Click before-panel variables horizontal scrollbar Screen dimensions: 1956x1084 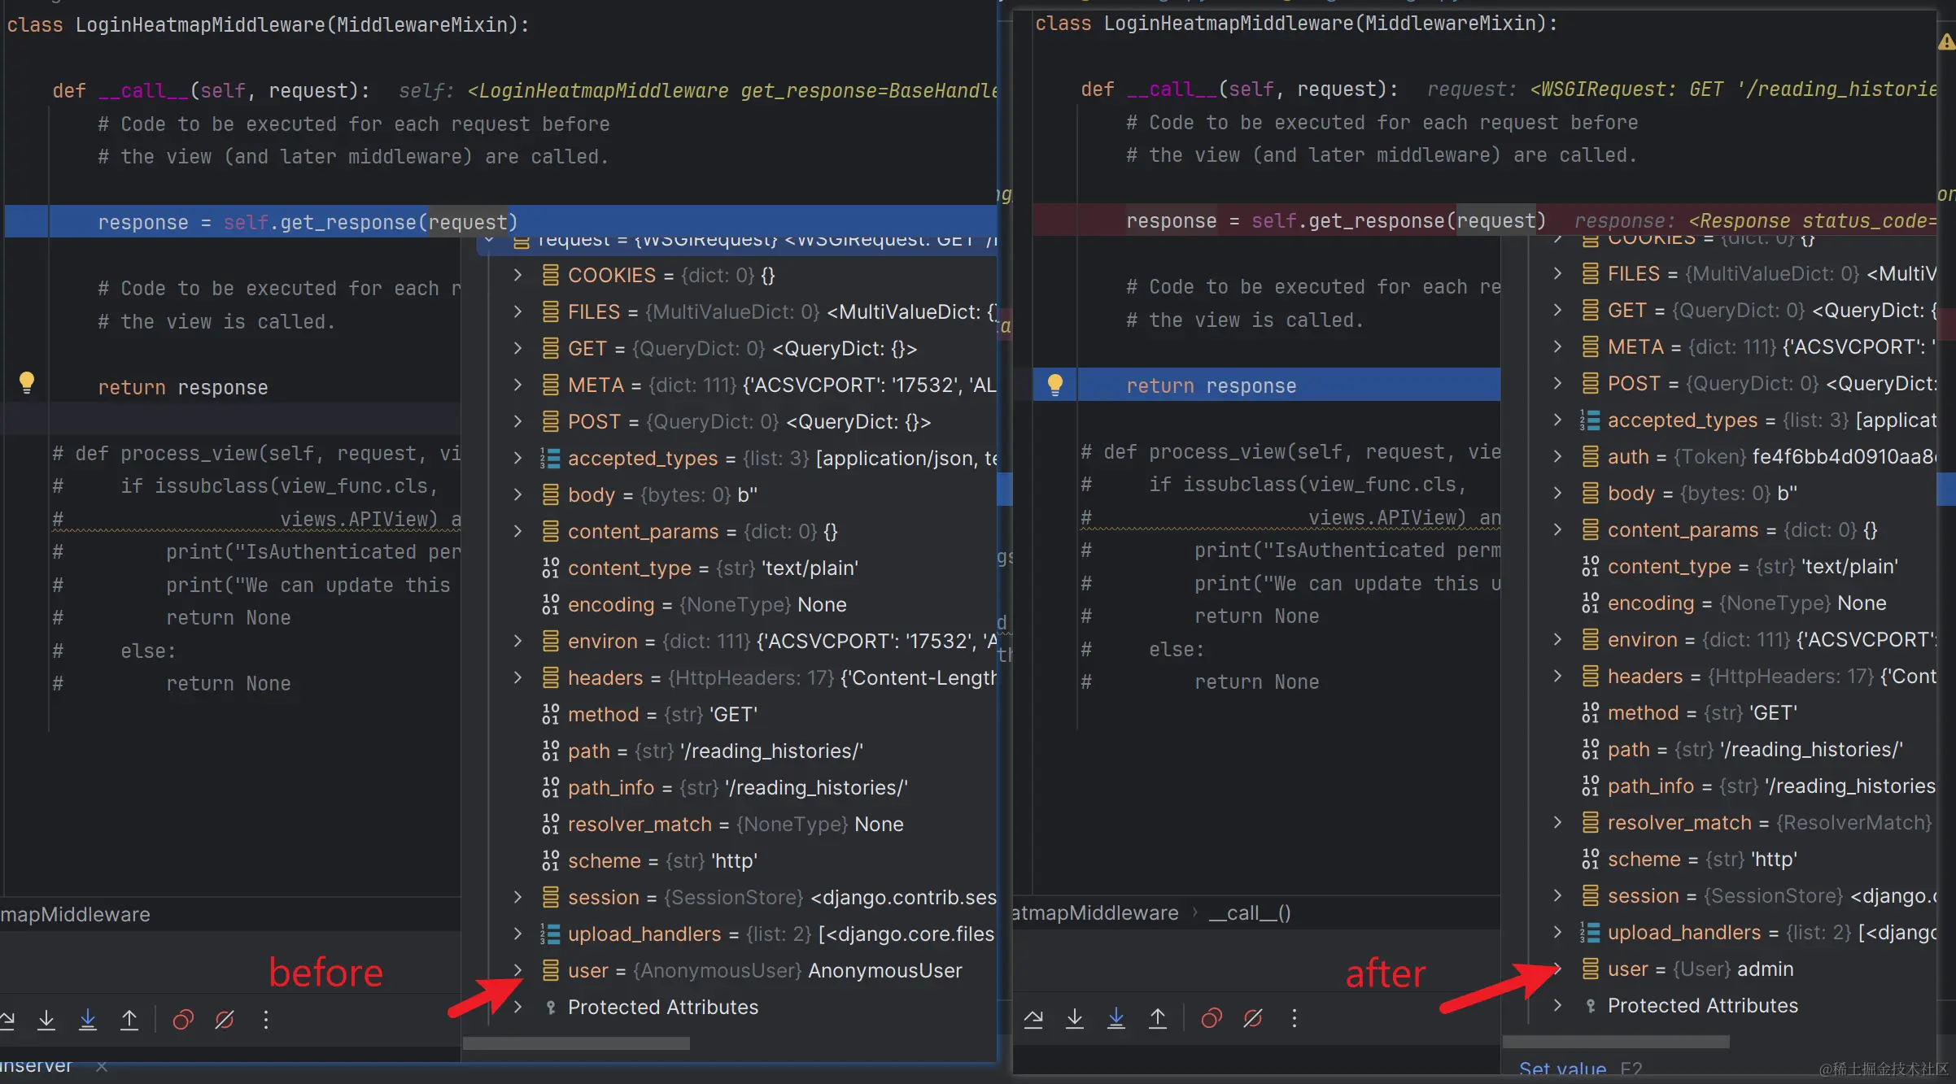click(576, 1043)
